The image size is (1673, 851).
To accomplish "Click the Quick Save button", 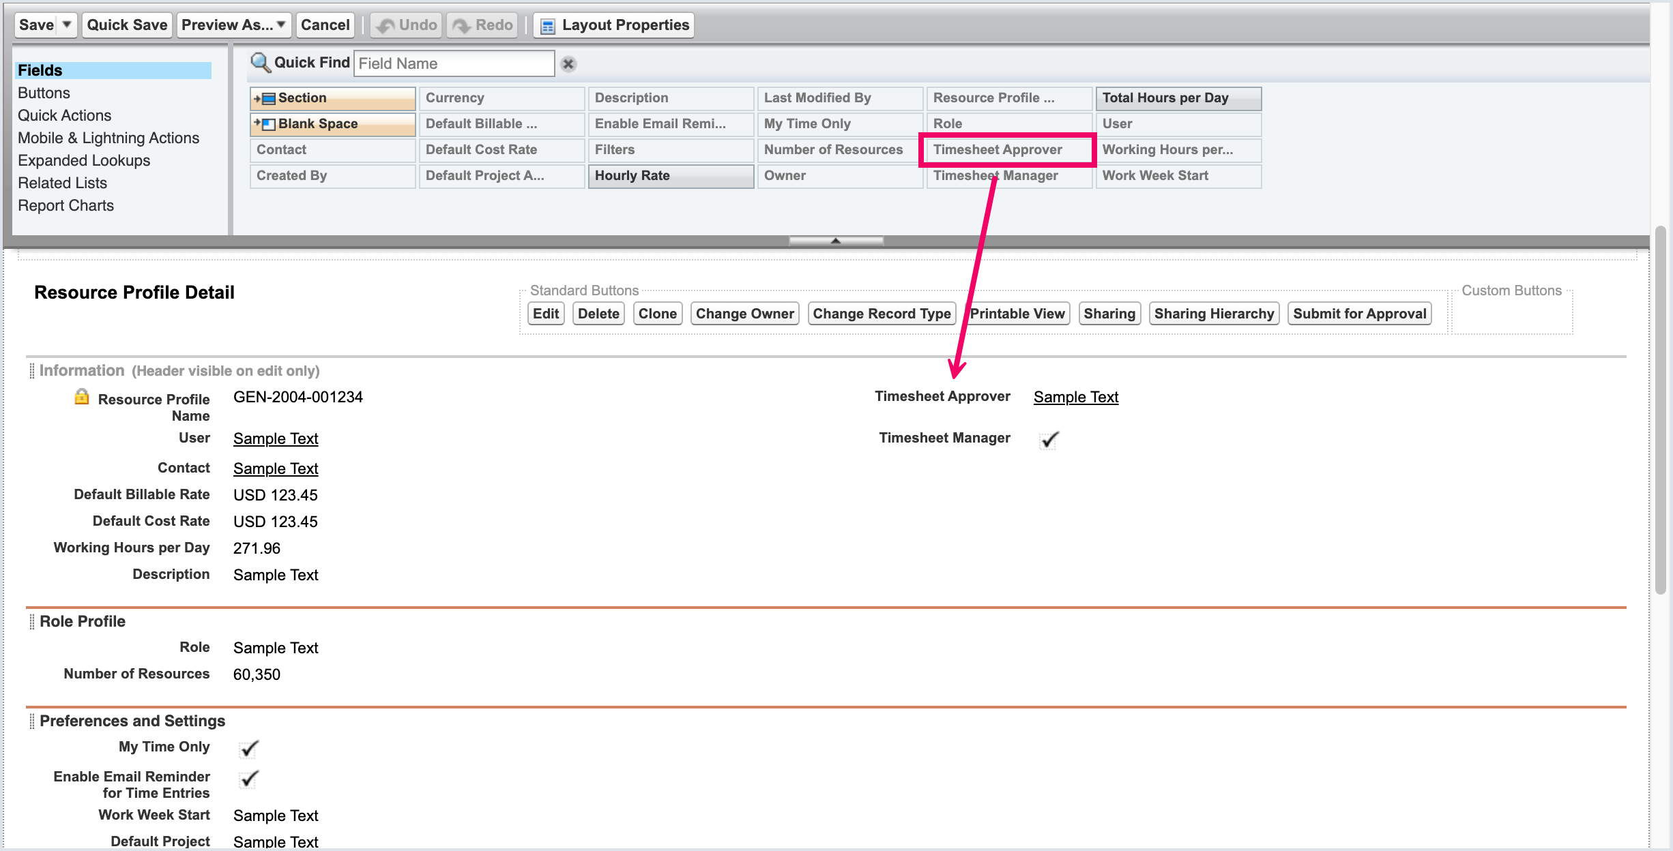I will pyautogui.click(x=127, y=25).
